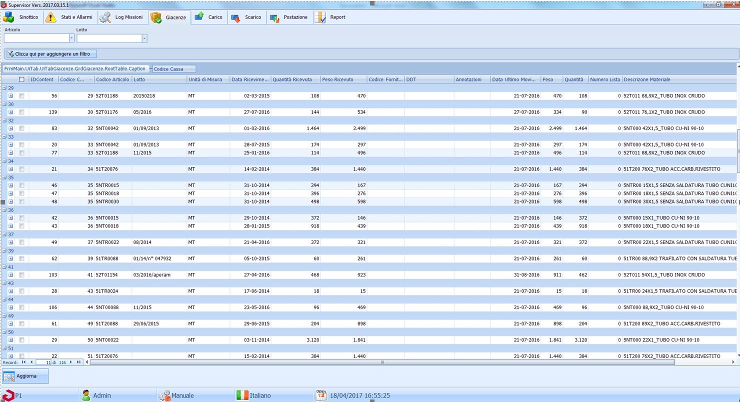Go to last record in navigator
The width and height of the screenshot is (740, 402).
[78, 362]
